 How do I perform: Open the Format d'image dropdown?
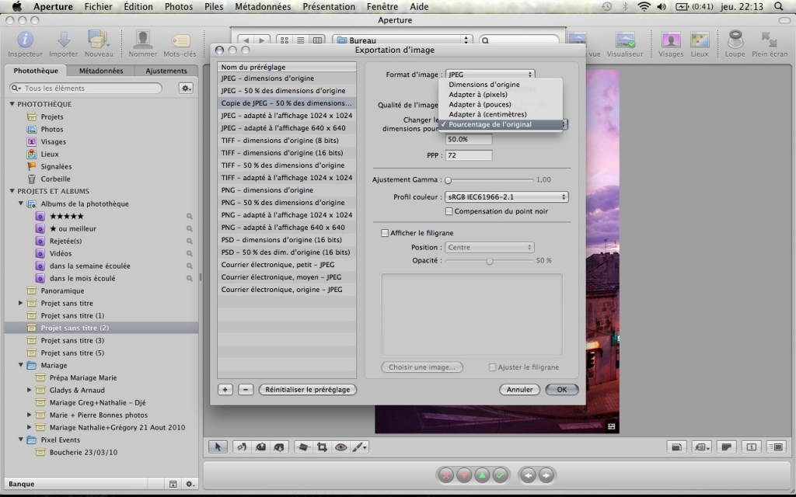pyautogui.click(x=490, y=75)
